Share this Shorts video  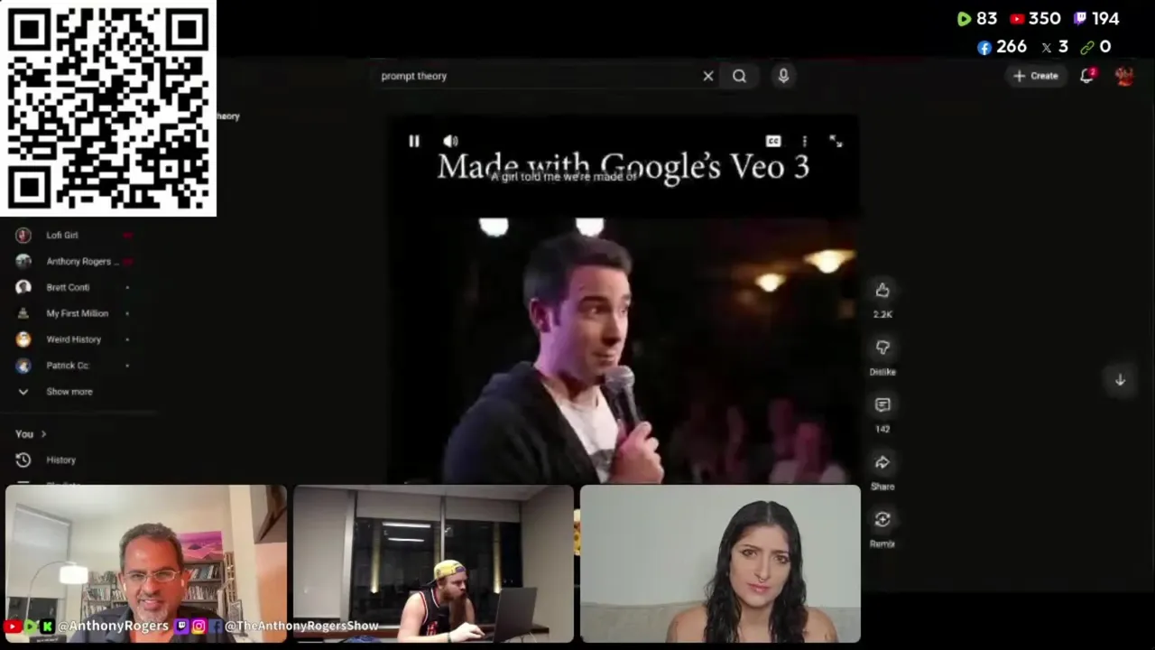click(x=882, y=462)
